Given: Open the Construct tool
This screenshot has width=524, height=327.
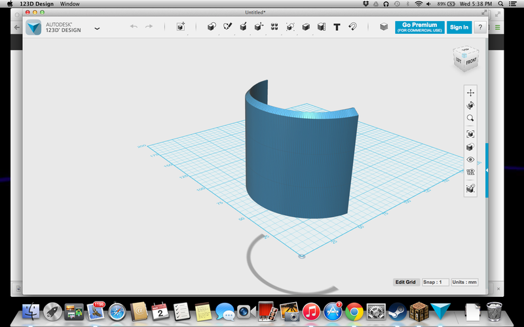Looking at the screenshot, I should tap(243, 26).
